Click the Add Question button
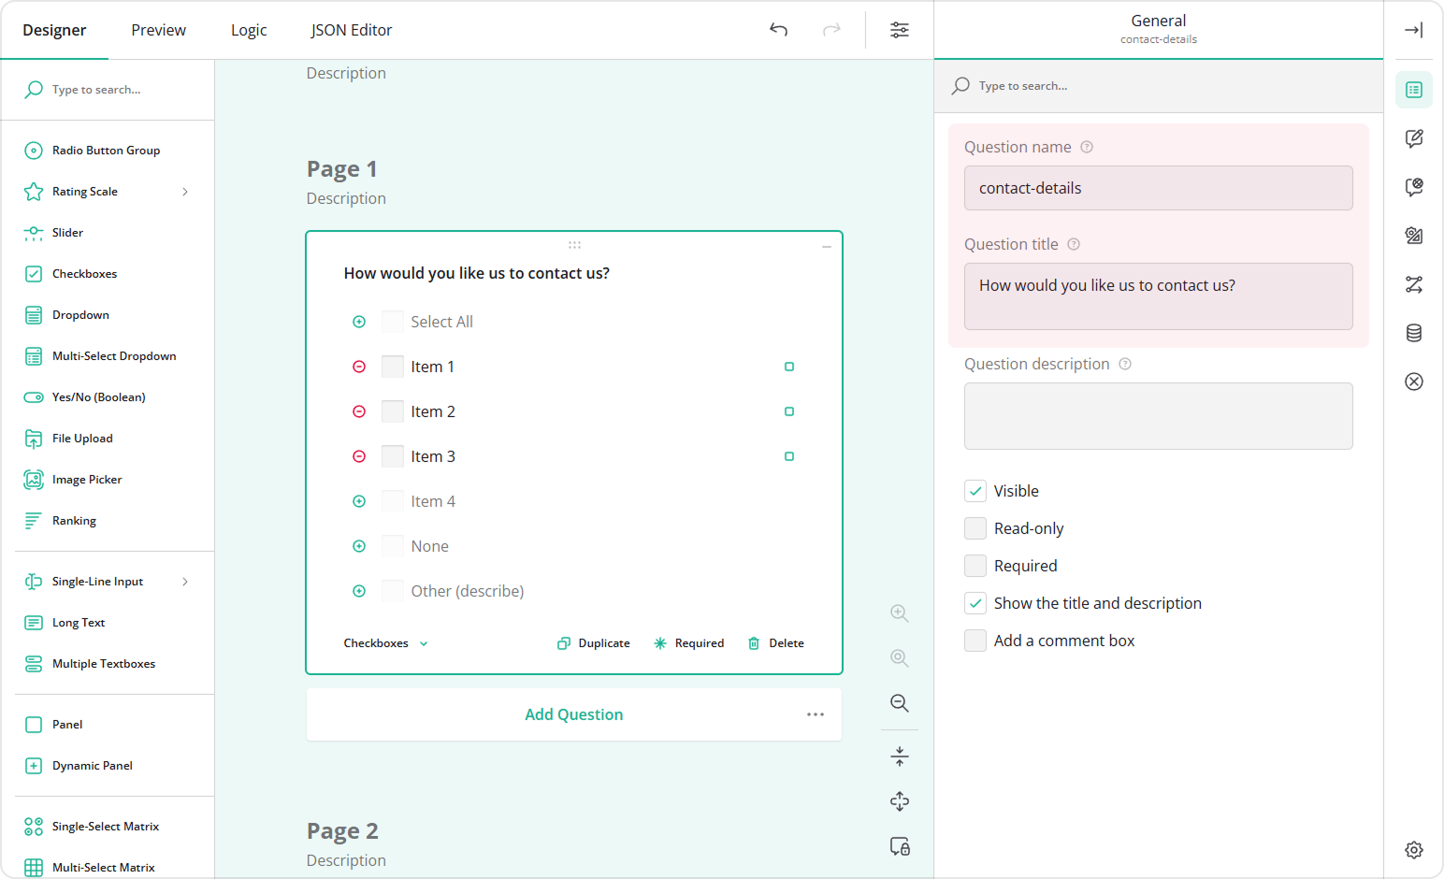The height and width of the screenshot is (879, 1444). [573, 713]
